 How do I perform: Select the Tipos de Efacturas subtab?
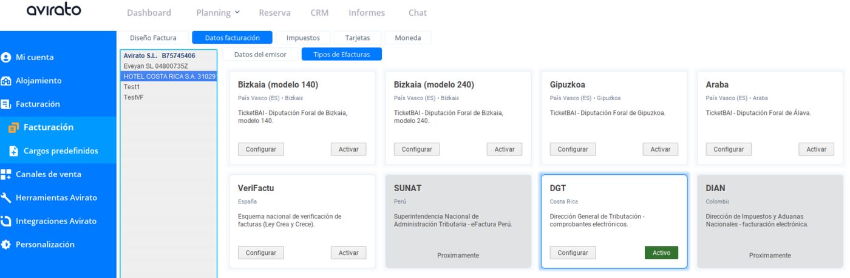pos(342,54)
